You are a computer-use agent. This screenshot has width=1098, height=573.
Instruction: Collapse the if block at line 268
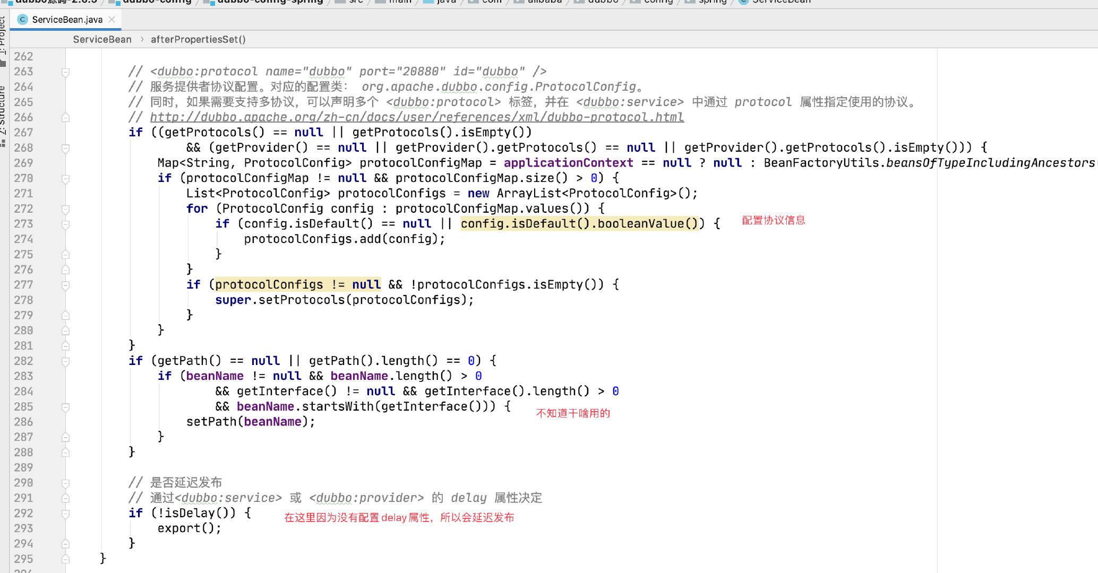(65, 148)
